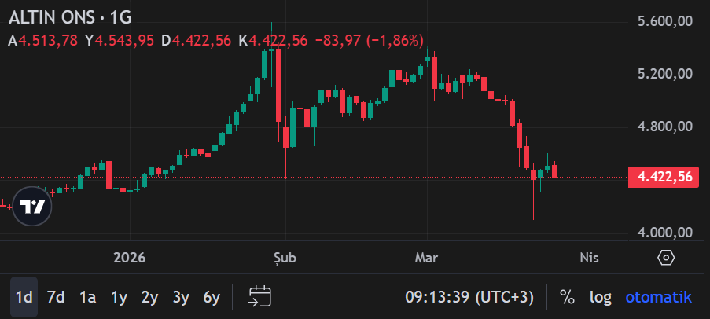Click the 2026 label on time axis
This screenshot has height=319, width=710.
(130, 258)
